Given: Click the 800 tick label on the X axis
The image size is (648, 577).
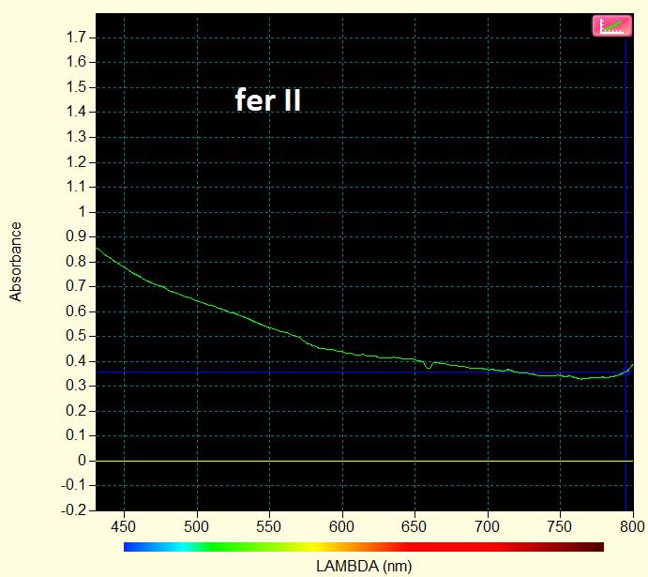Looking at the screenshot, I should (632, 526).
